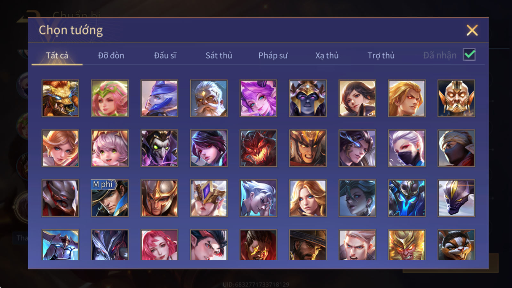Open the Đấu sĩ tab
512x288 pixels.
[165, 55]
